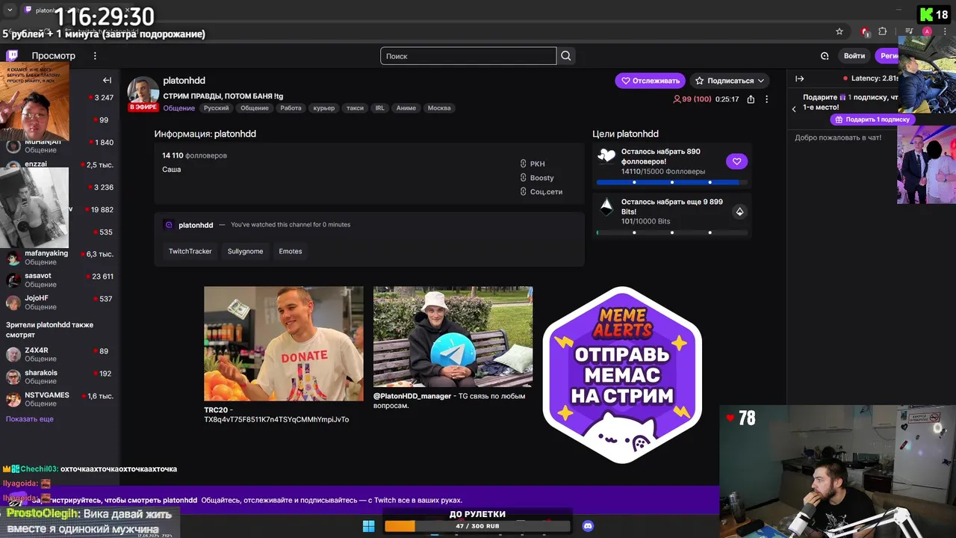Image resolution: width=956 pixels, height=538 pixels.
Task: Open the browser profile avatar A
Action: [927, 31]
